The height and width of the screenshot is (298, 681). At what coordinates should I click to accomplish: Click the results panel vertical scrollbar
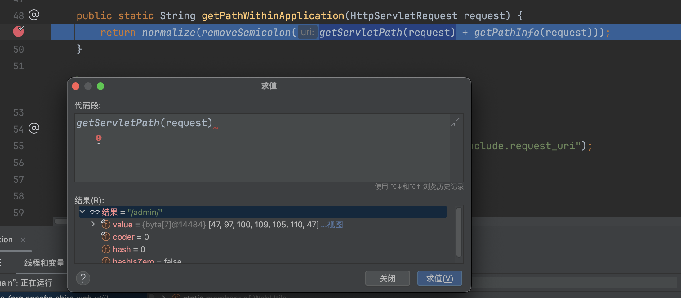point(459,232)
